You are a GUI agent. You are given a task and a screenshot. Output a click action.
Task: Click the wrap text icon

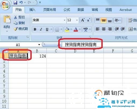[x=130, y=20]
